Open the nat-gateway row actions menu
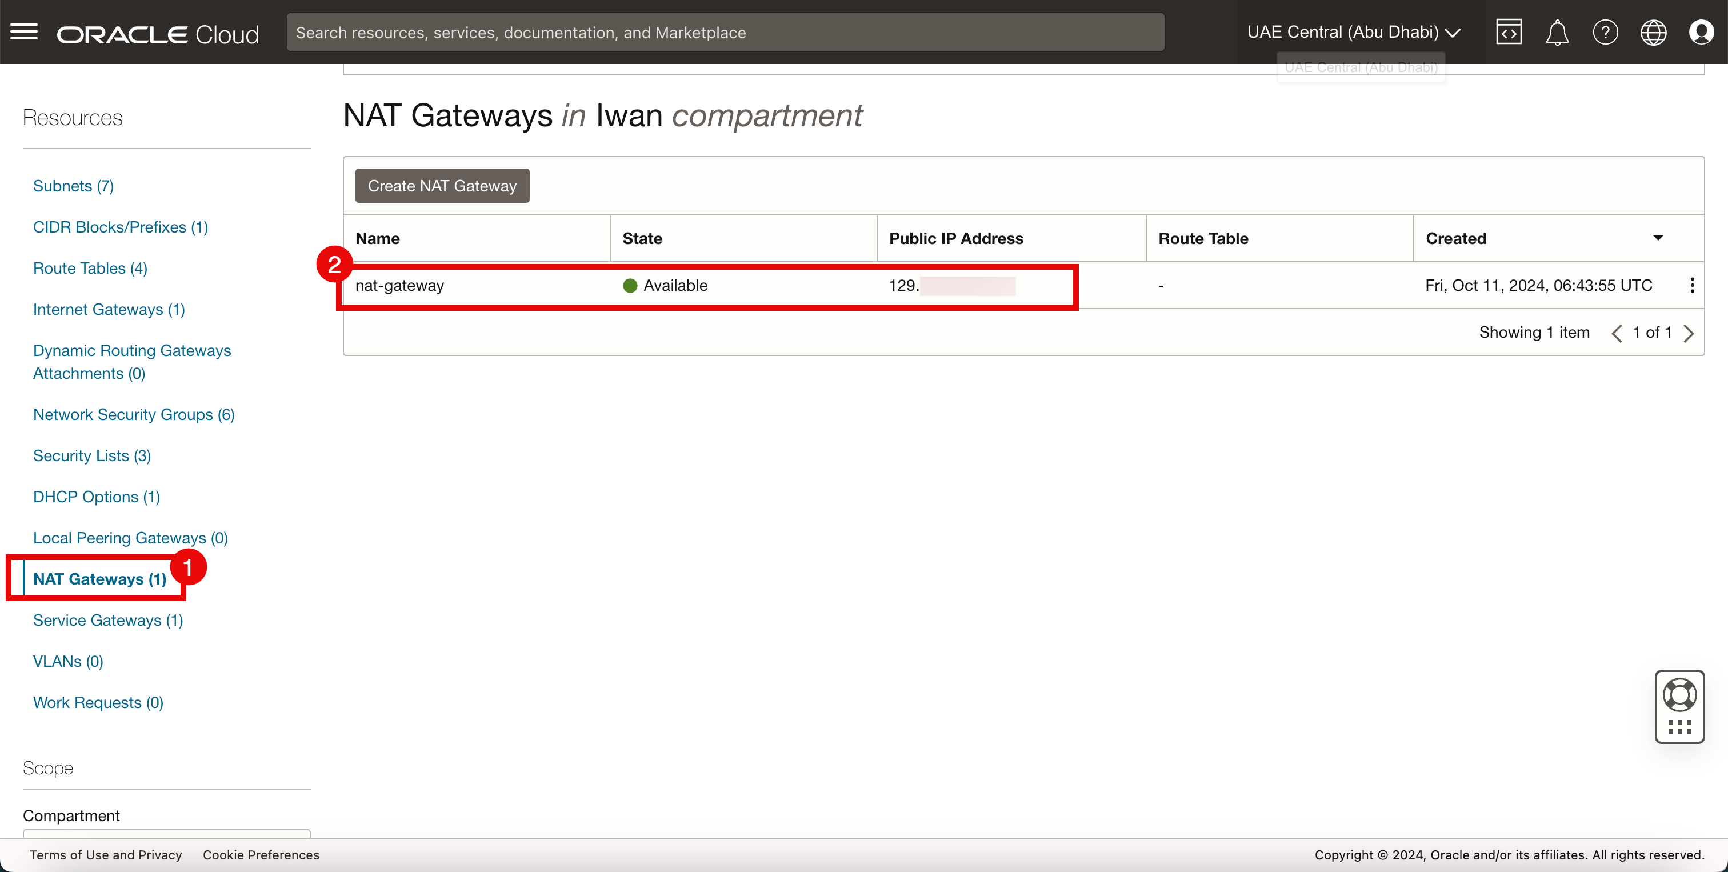1728x872 pixels. click(x=1692, y=285)
